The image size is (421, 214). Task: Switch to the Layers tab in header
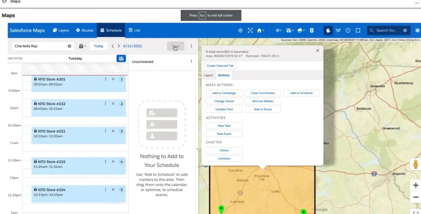point(61,30)
